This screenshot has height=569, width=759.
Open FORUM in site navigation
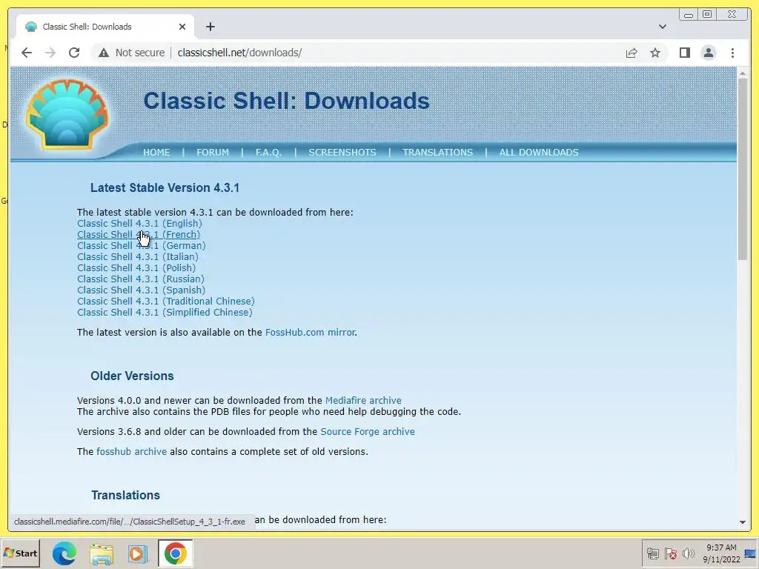pyautogui.click(x=213, y=153)
